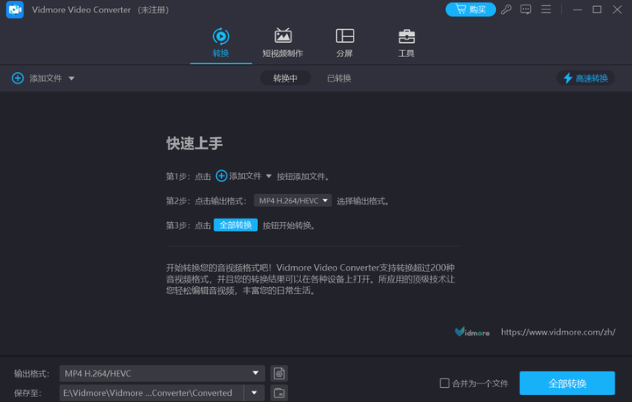Maximize the Vidmore window
The height and width of the screenshot is (402, 632).
pos(597,10)
